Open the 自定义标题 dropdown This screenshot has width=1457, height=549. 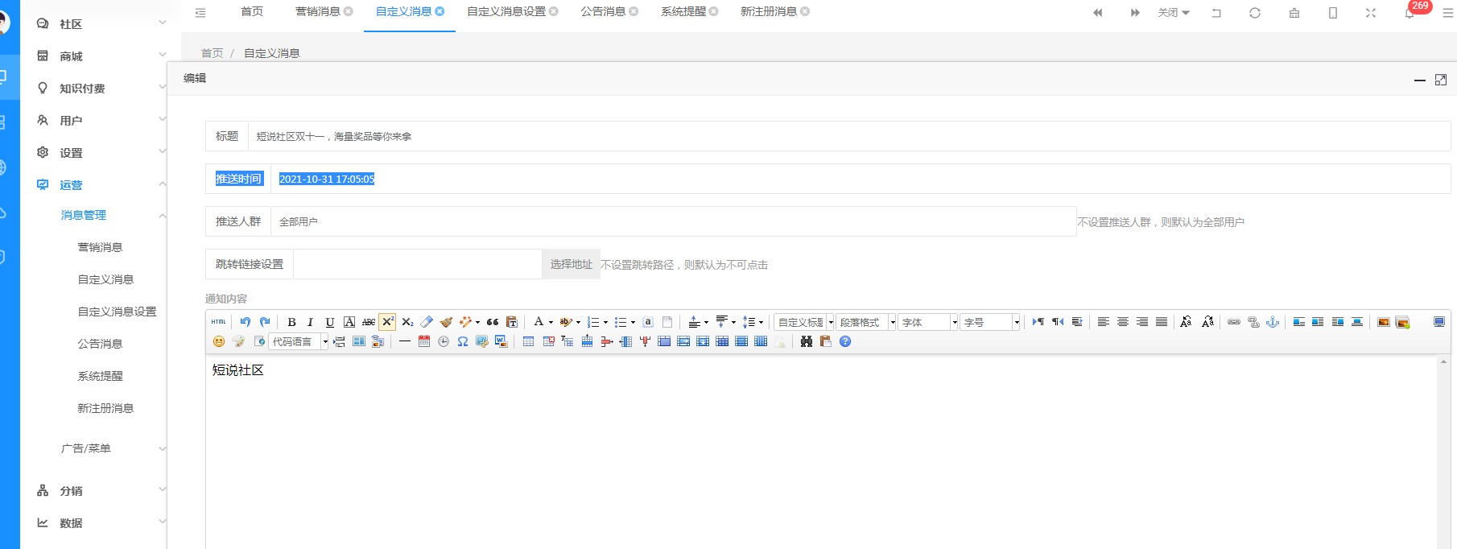pos(804,322)
